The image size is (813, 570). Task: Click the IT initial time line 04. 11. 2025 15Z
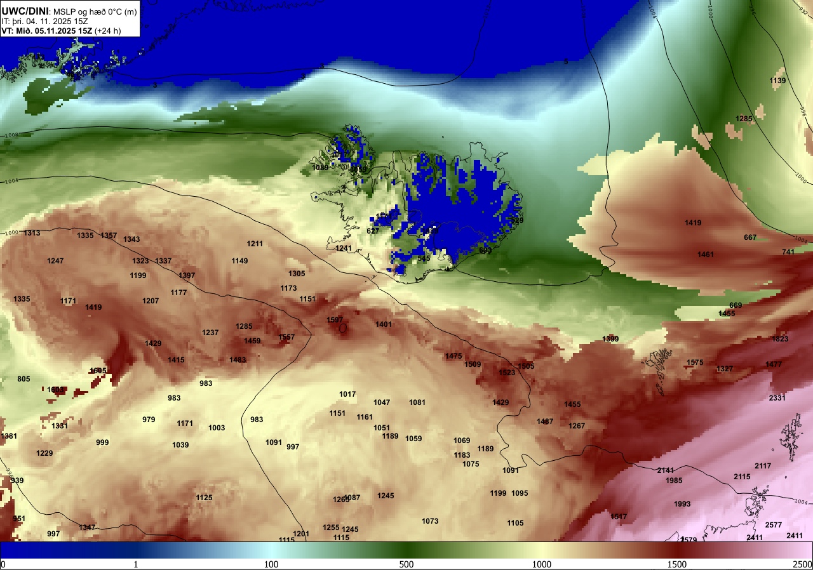pyautogui.click(x=45, y=21)
